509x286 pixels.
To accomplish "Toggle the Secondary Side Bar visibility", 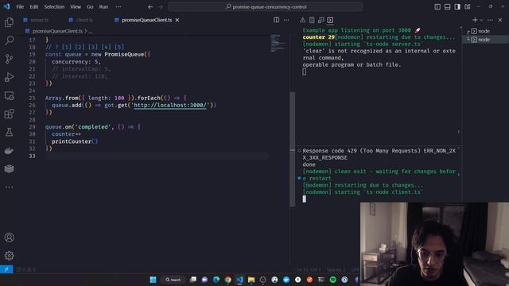I will coord(457,7).
